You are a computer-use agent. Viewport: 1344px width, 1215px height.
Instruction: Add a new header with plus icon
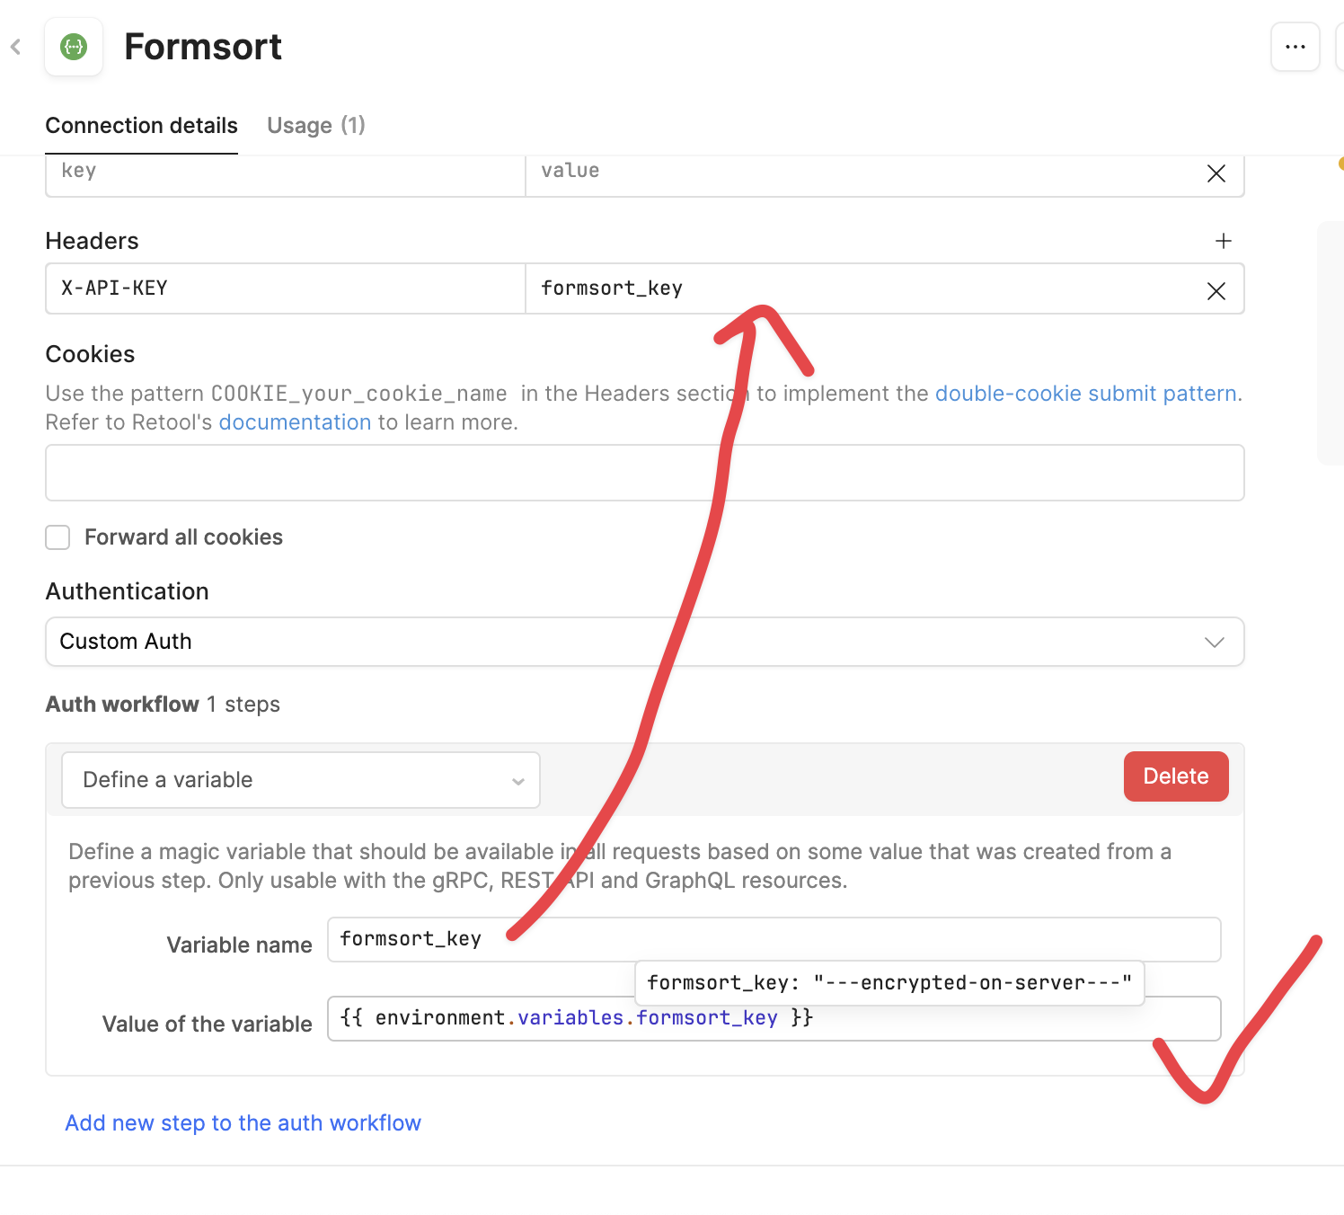(x=1223, y=241)
